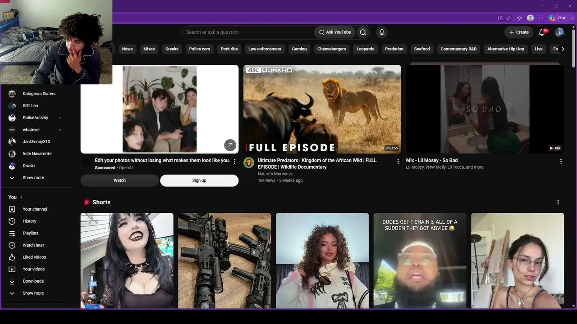The image size is (577, 324).
Task: Click the Ask YouTube button
Action: 334,32
